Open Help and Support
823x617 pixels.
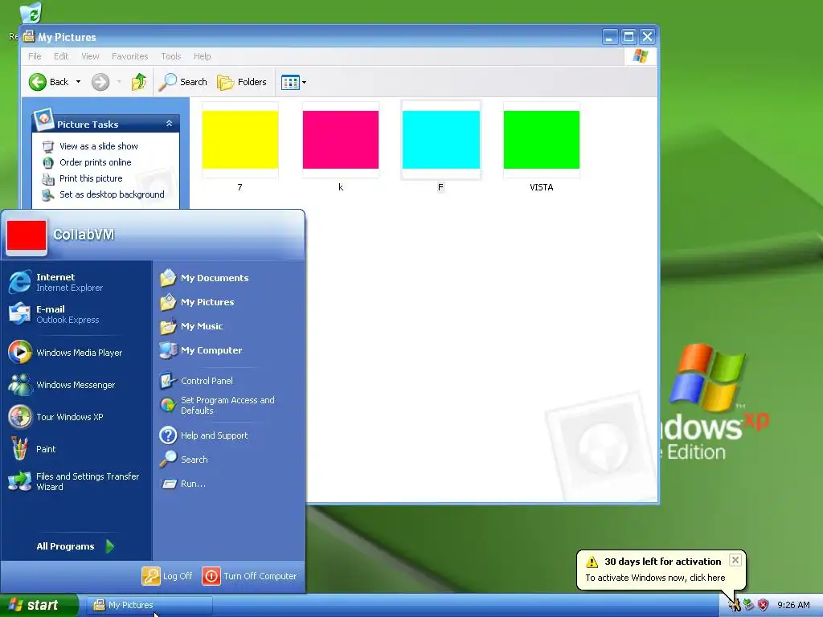203,435
